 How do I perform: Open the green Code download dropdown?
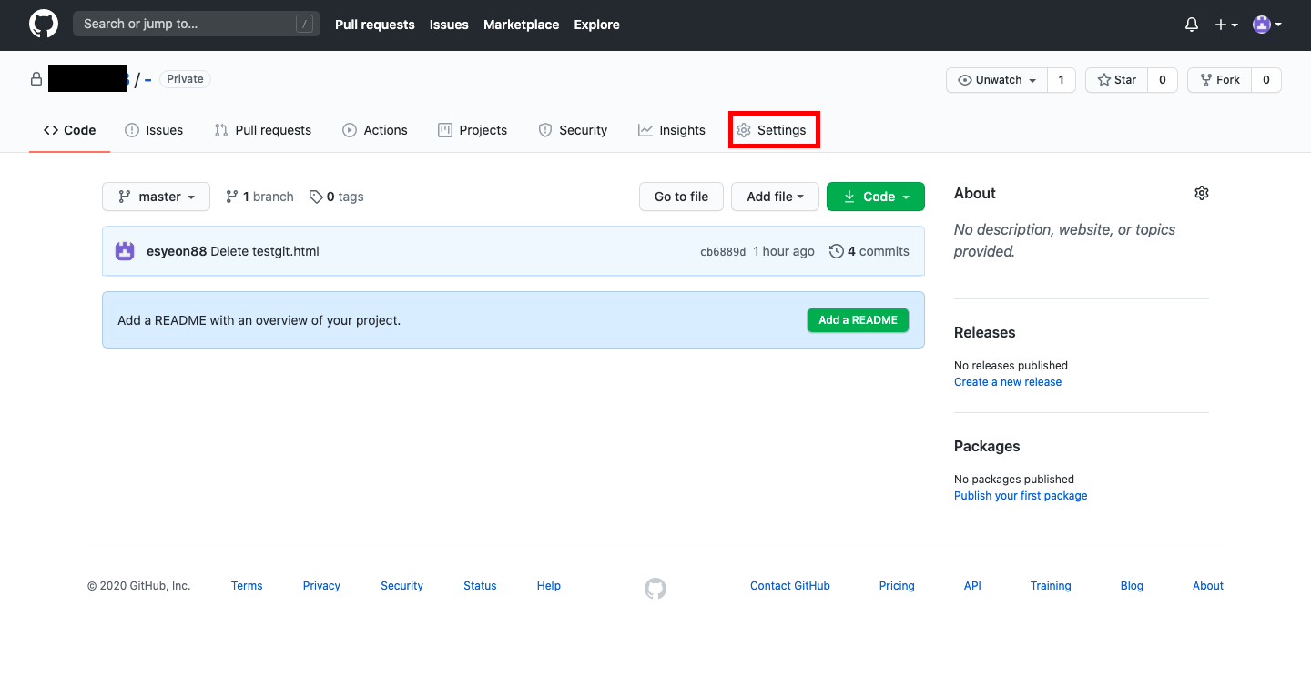coord(876,197)
